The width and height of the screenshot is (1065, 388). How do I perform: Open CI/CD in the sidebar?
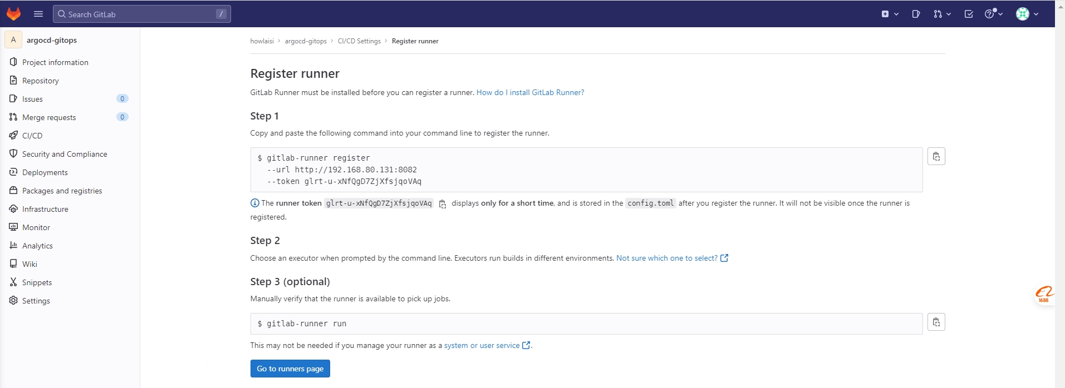click(x=32, y=136)
